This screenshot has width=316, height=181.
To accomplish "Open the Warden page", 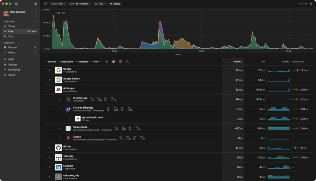I will point(20,47).
